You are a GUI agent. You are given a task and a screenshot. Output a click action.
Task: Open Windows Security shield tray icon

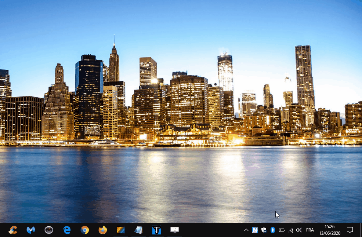[264, 230]
